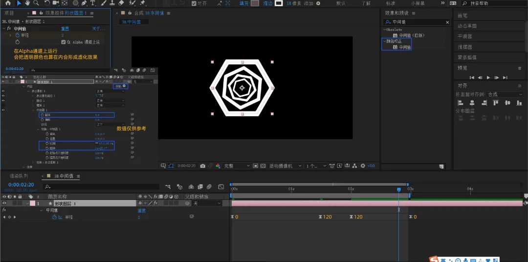Play the preview with the play button
Image resolution: width=528 pixels, height=262 pixels.
click(488, 77)
